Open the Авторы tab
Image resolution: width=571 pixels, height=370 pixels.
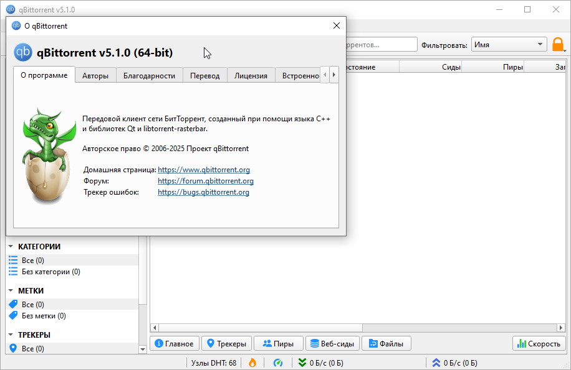coord(95,75)
